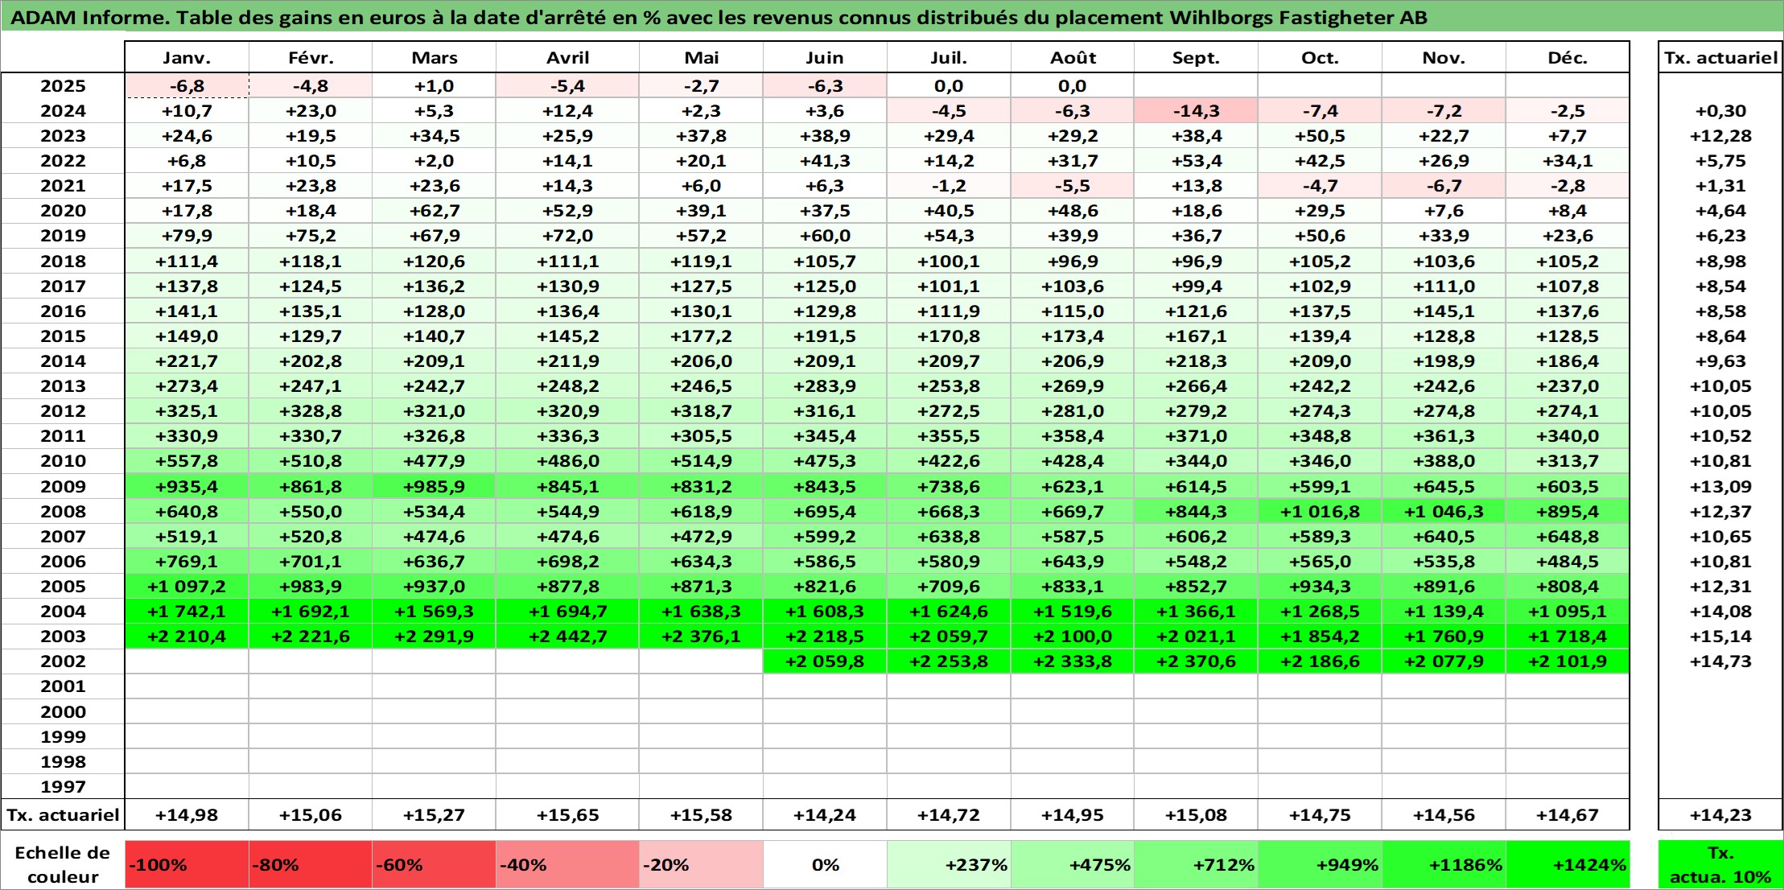Select the 2009 row label
Viewport: 1784px width, 890px height.
(63, 486)
